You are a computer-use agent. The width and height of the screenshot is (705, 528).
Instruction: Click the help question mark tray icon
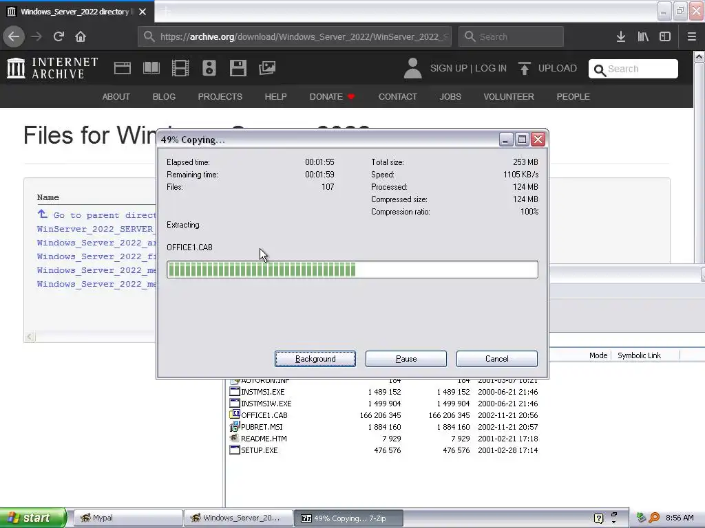click(x=598, y=518)
